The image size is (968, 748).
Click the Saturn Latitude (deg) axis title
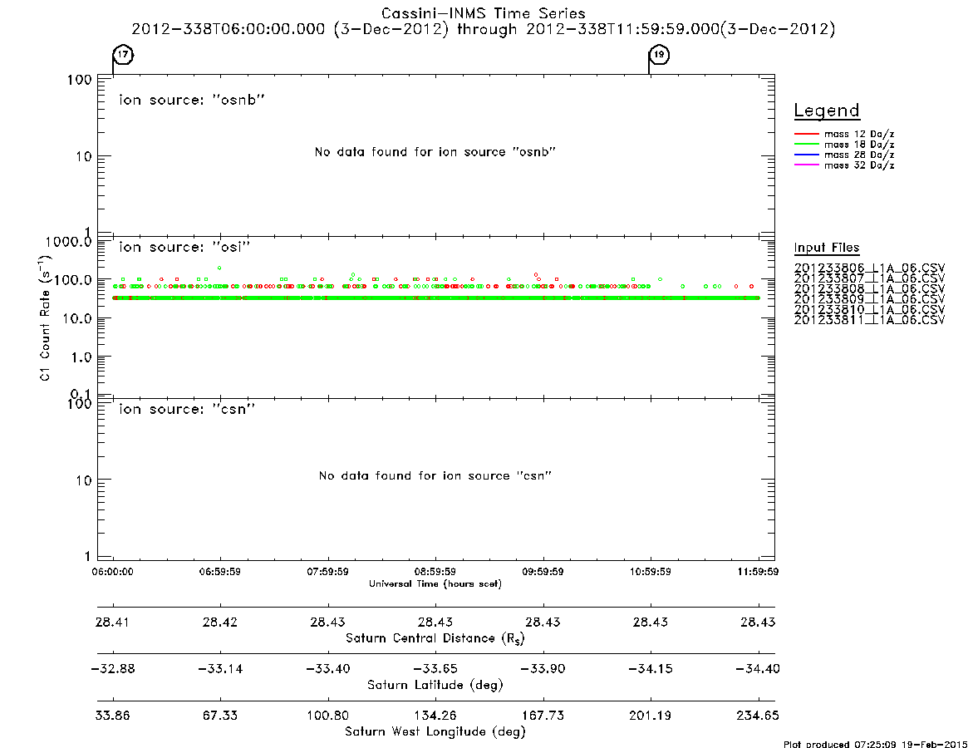pyautogui.click(x=435, y=685)
